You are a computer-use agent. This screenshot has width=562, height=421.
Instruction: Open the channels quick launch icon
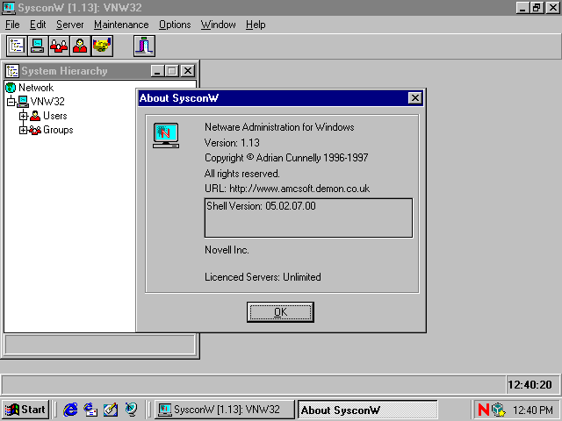coord(131,410)
